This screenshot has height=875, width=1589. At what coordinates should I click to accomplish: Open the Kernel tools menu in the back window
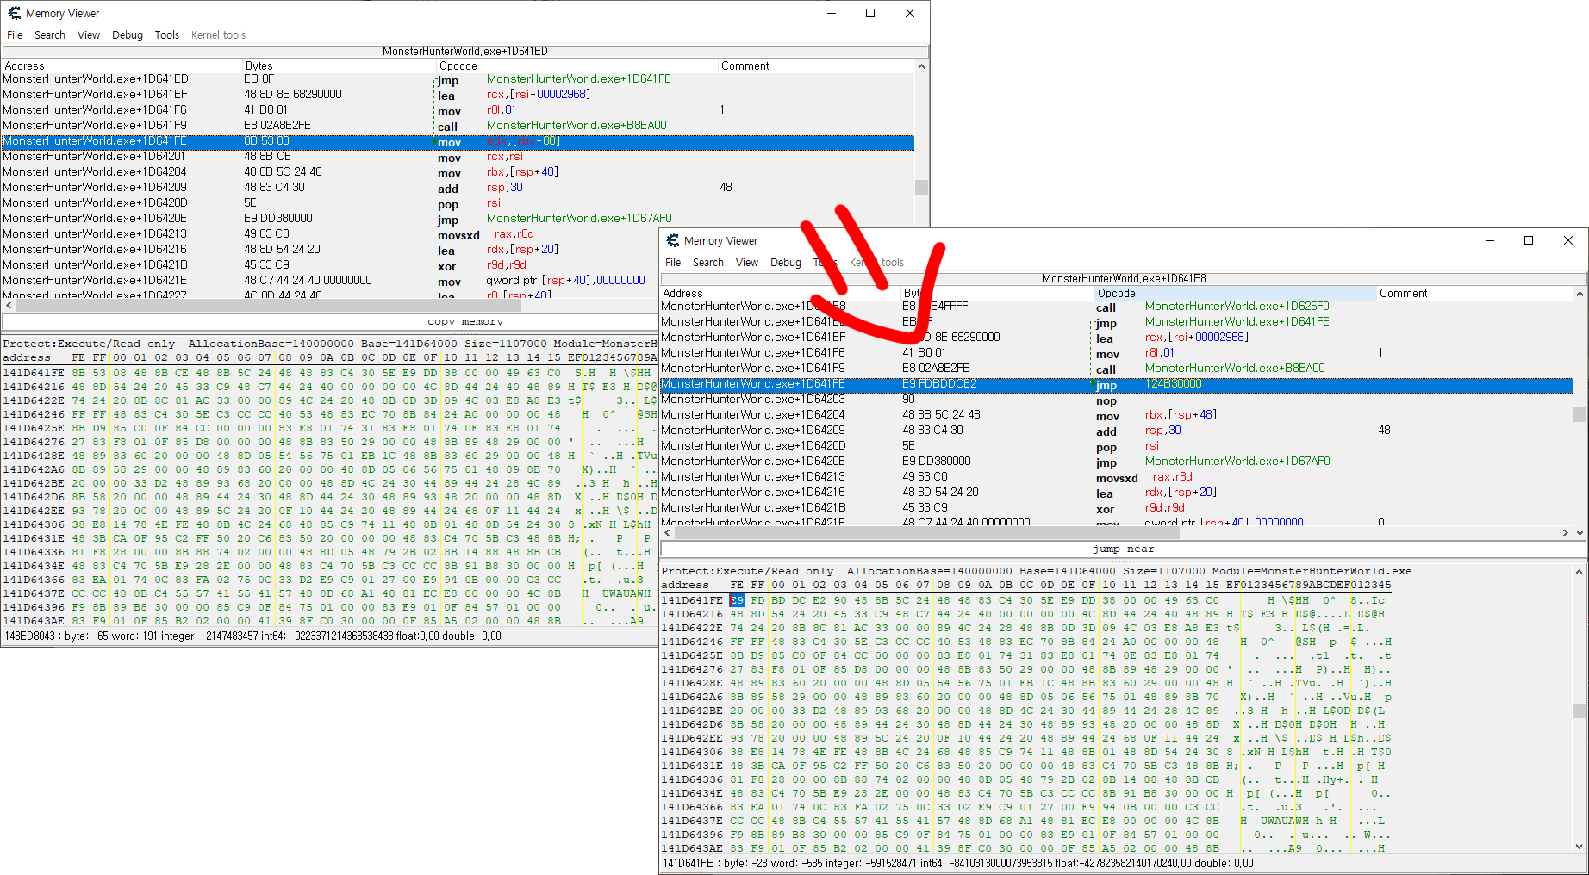click(218, 35)
